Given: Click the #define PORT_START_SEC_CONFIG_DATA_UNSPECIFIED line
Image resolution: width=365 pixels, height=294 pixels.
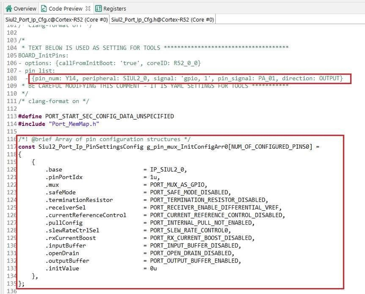Looking at the screenshot, I should pos(96,116).
